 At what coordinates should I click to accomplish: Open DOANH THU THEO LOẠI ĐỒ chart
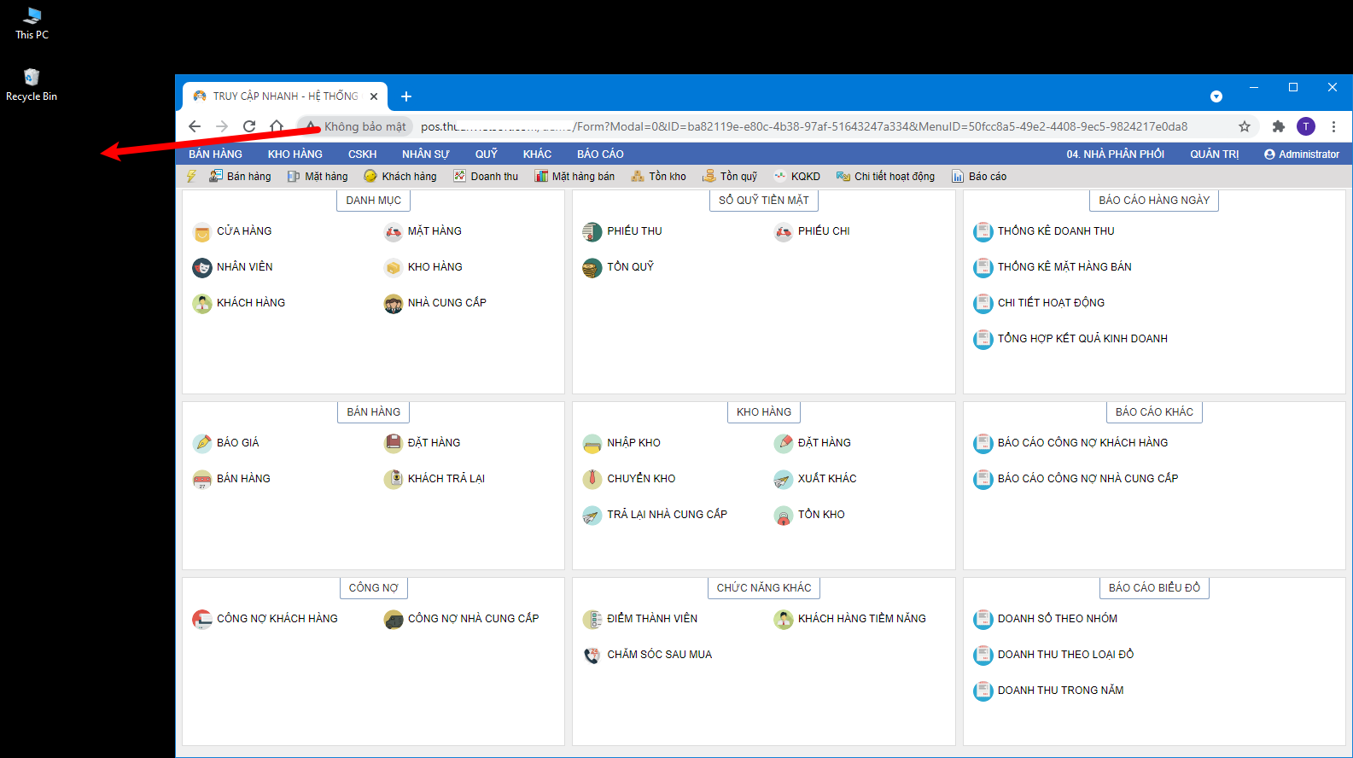1065,655
